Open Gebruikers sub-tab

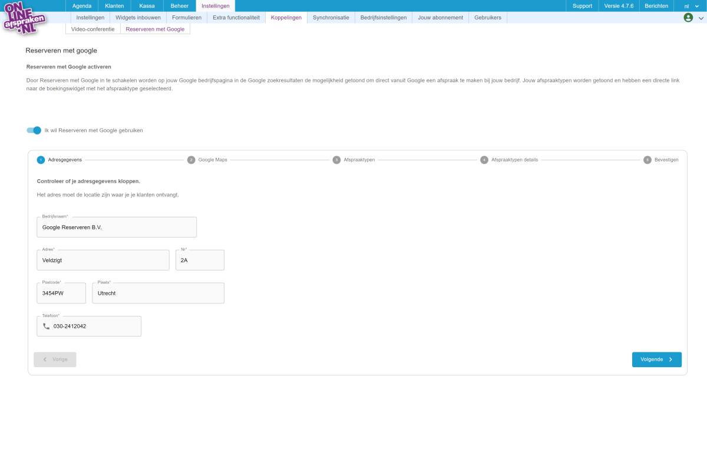pyautogui.click(x=488, y=18)
